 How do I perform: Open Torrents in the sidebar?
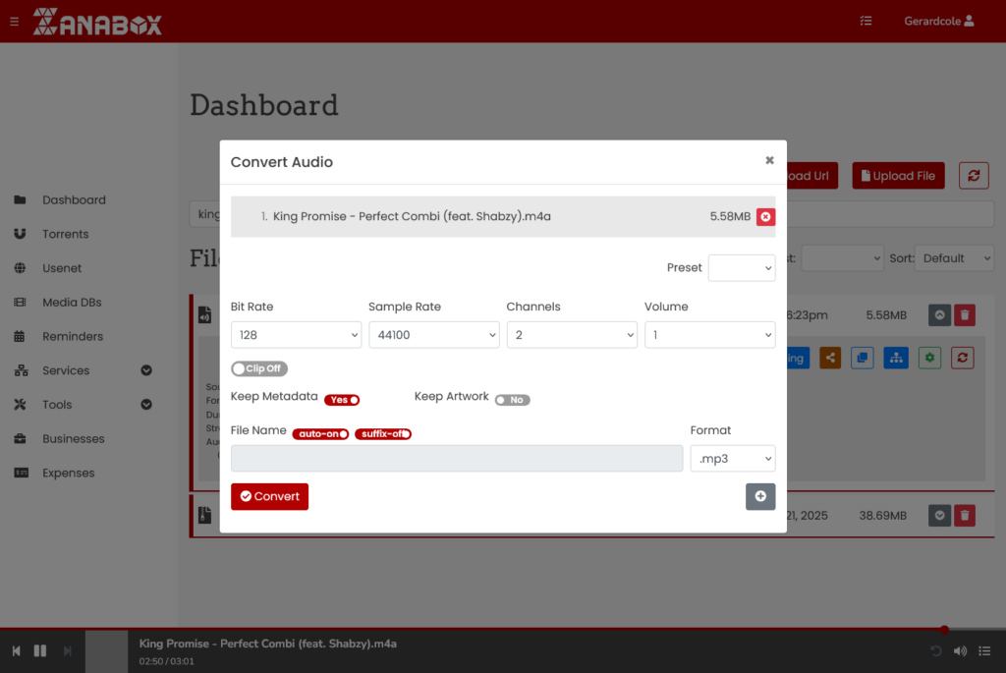click(65, 234)
